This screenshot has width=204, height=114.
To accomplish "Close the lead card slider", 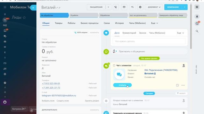I will point(33,8).
